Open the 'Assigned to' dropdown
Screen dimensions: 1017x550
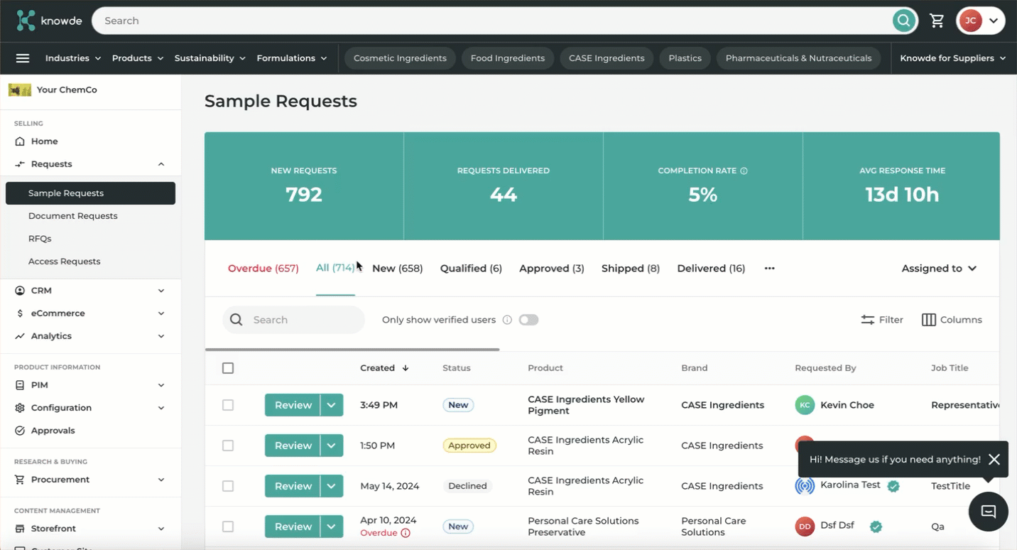[x=939, y=269]
